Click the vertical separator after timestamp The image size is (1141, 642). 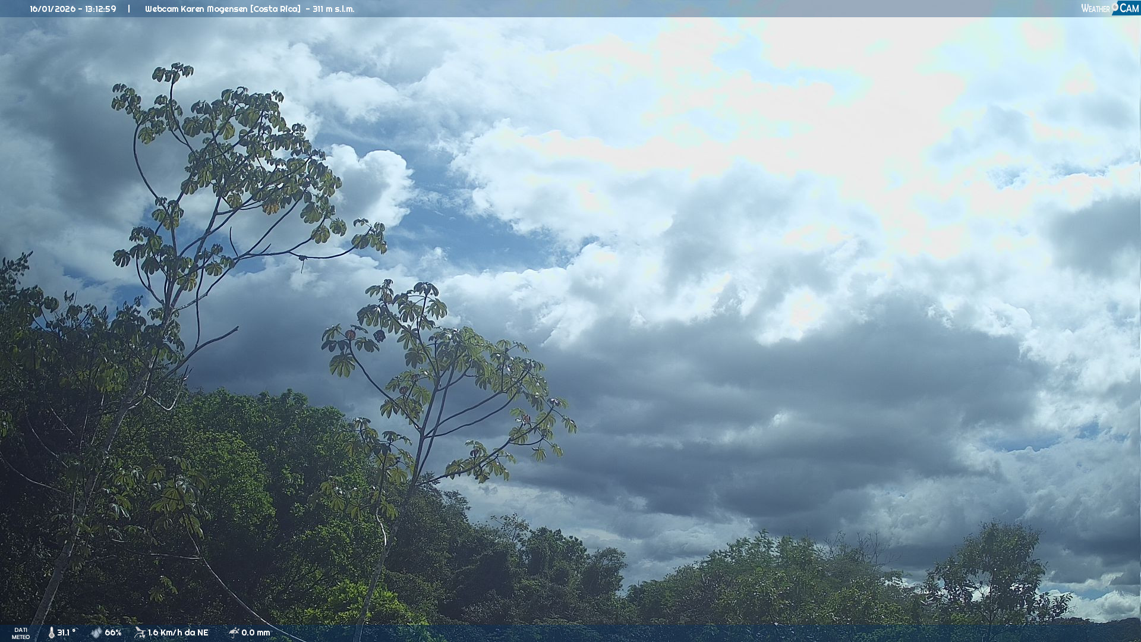pos(129,9)
